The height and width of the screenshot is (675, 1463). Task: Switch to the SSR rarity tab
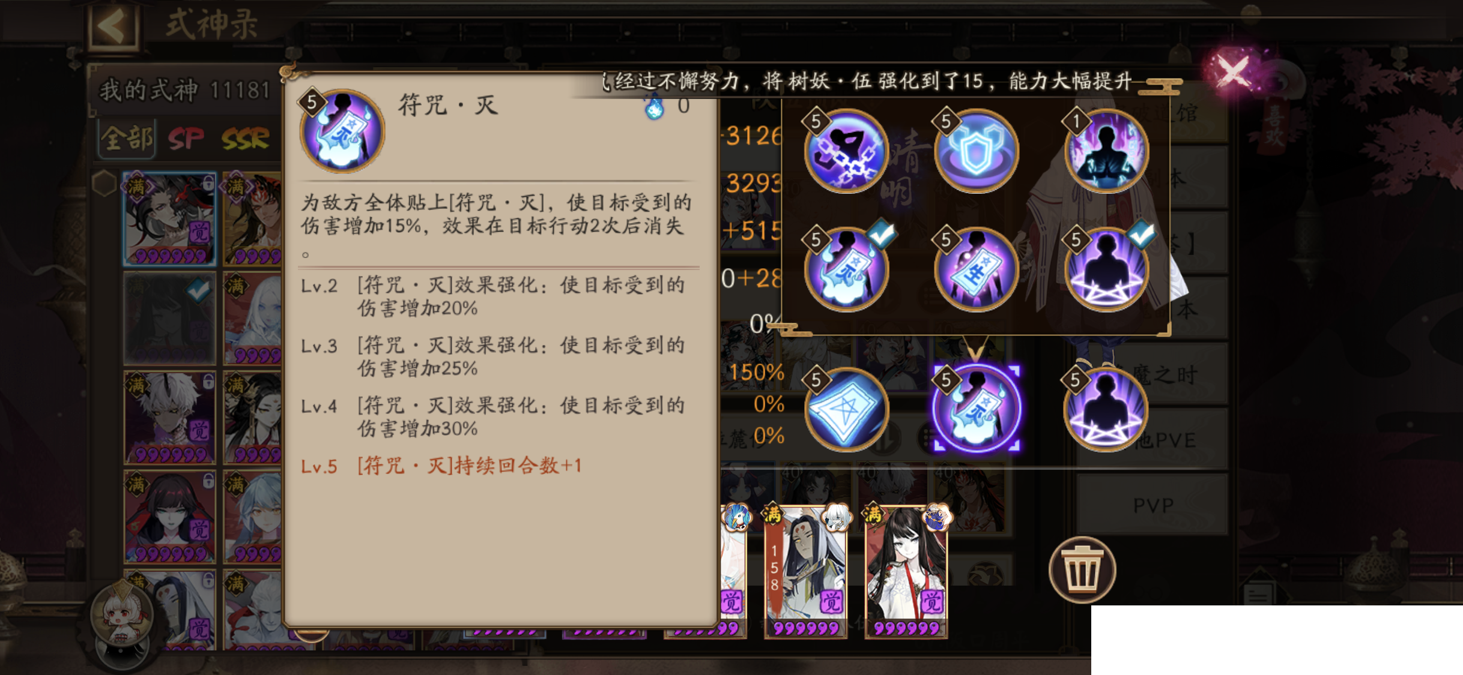point(246,139)
